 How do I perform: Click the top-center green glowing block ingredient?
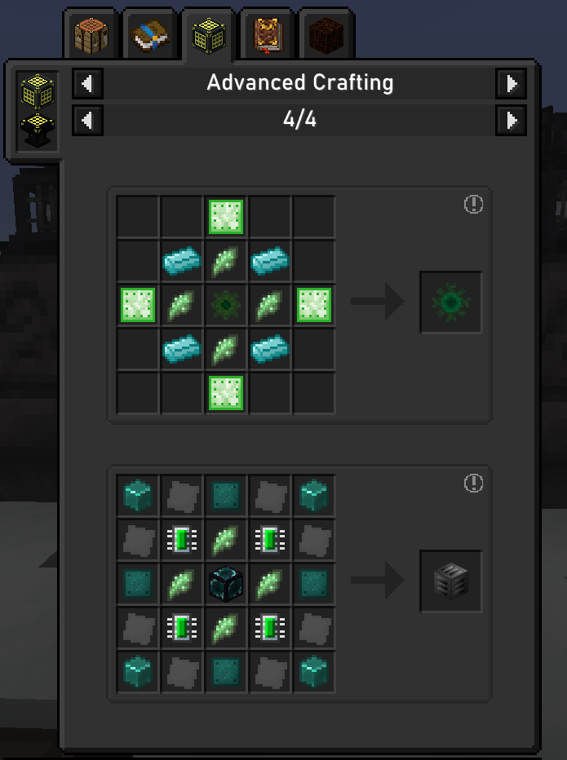[226, 217]
